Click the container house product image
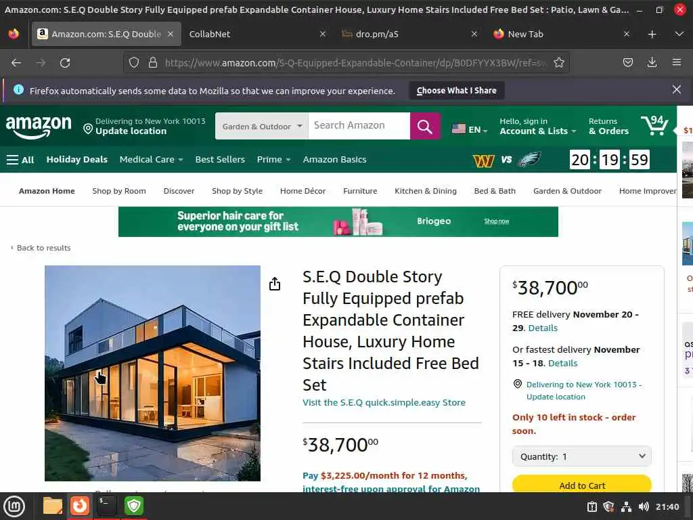693x520 pixels. pos(152,373)
